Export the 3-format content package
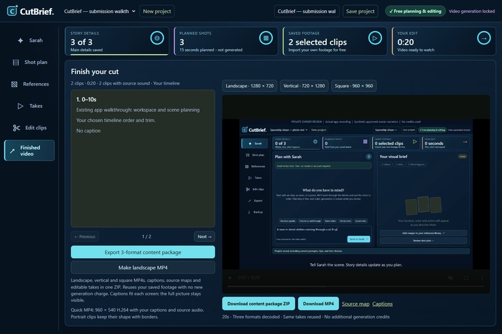502x334 pixels. click(x=143, y=252)
